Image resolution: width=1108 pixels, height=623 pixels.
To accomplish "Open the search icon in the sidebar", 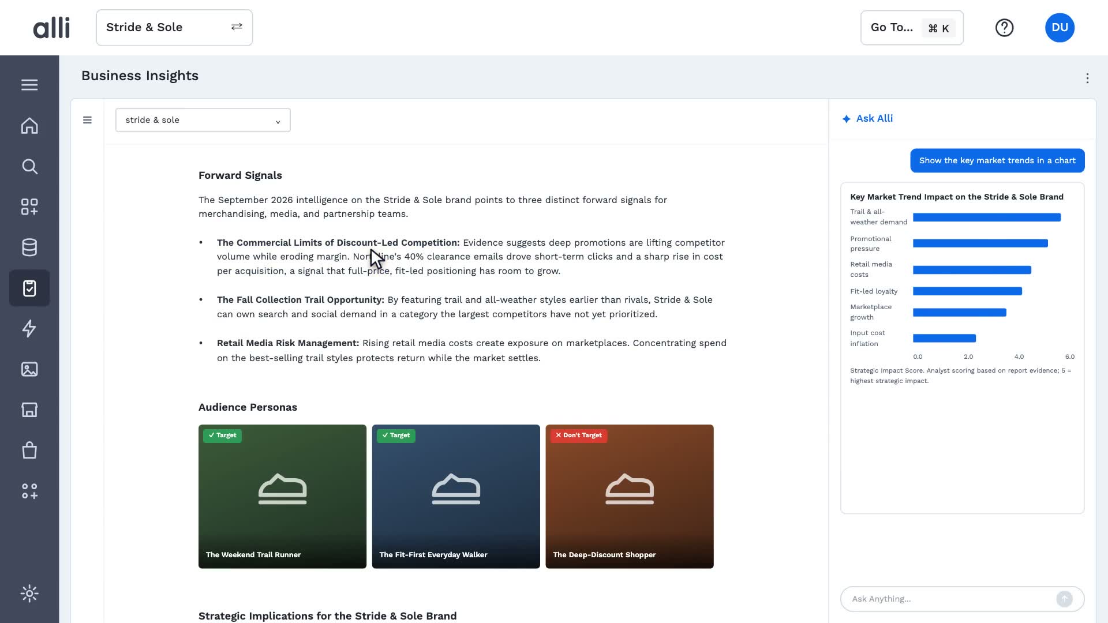I will pyautogui.click(x=29, y=167).
